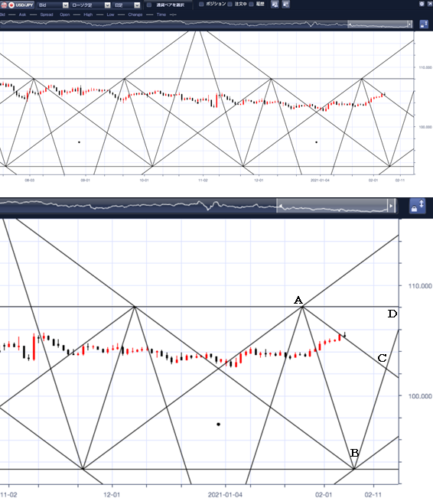Open chart settings gear icon
Screen dimensions: 433x501
(422, 4)
